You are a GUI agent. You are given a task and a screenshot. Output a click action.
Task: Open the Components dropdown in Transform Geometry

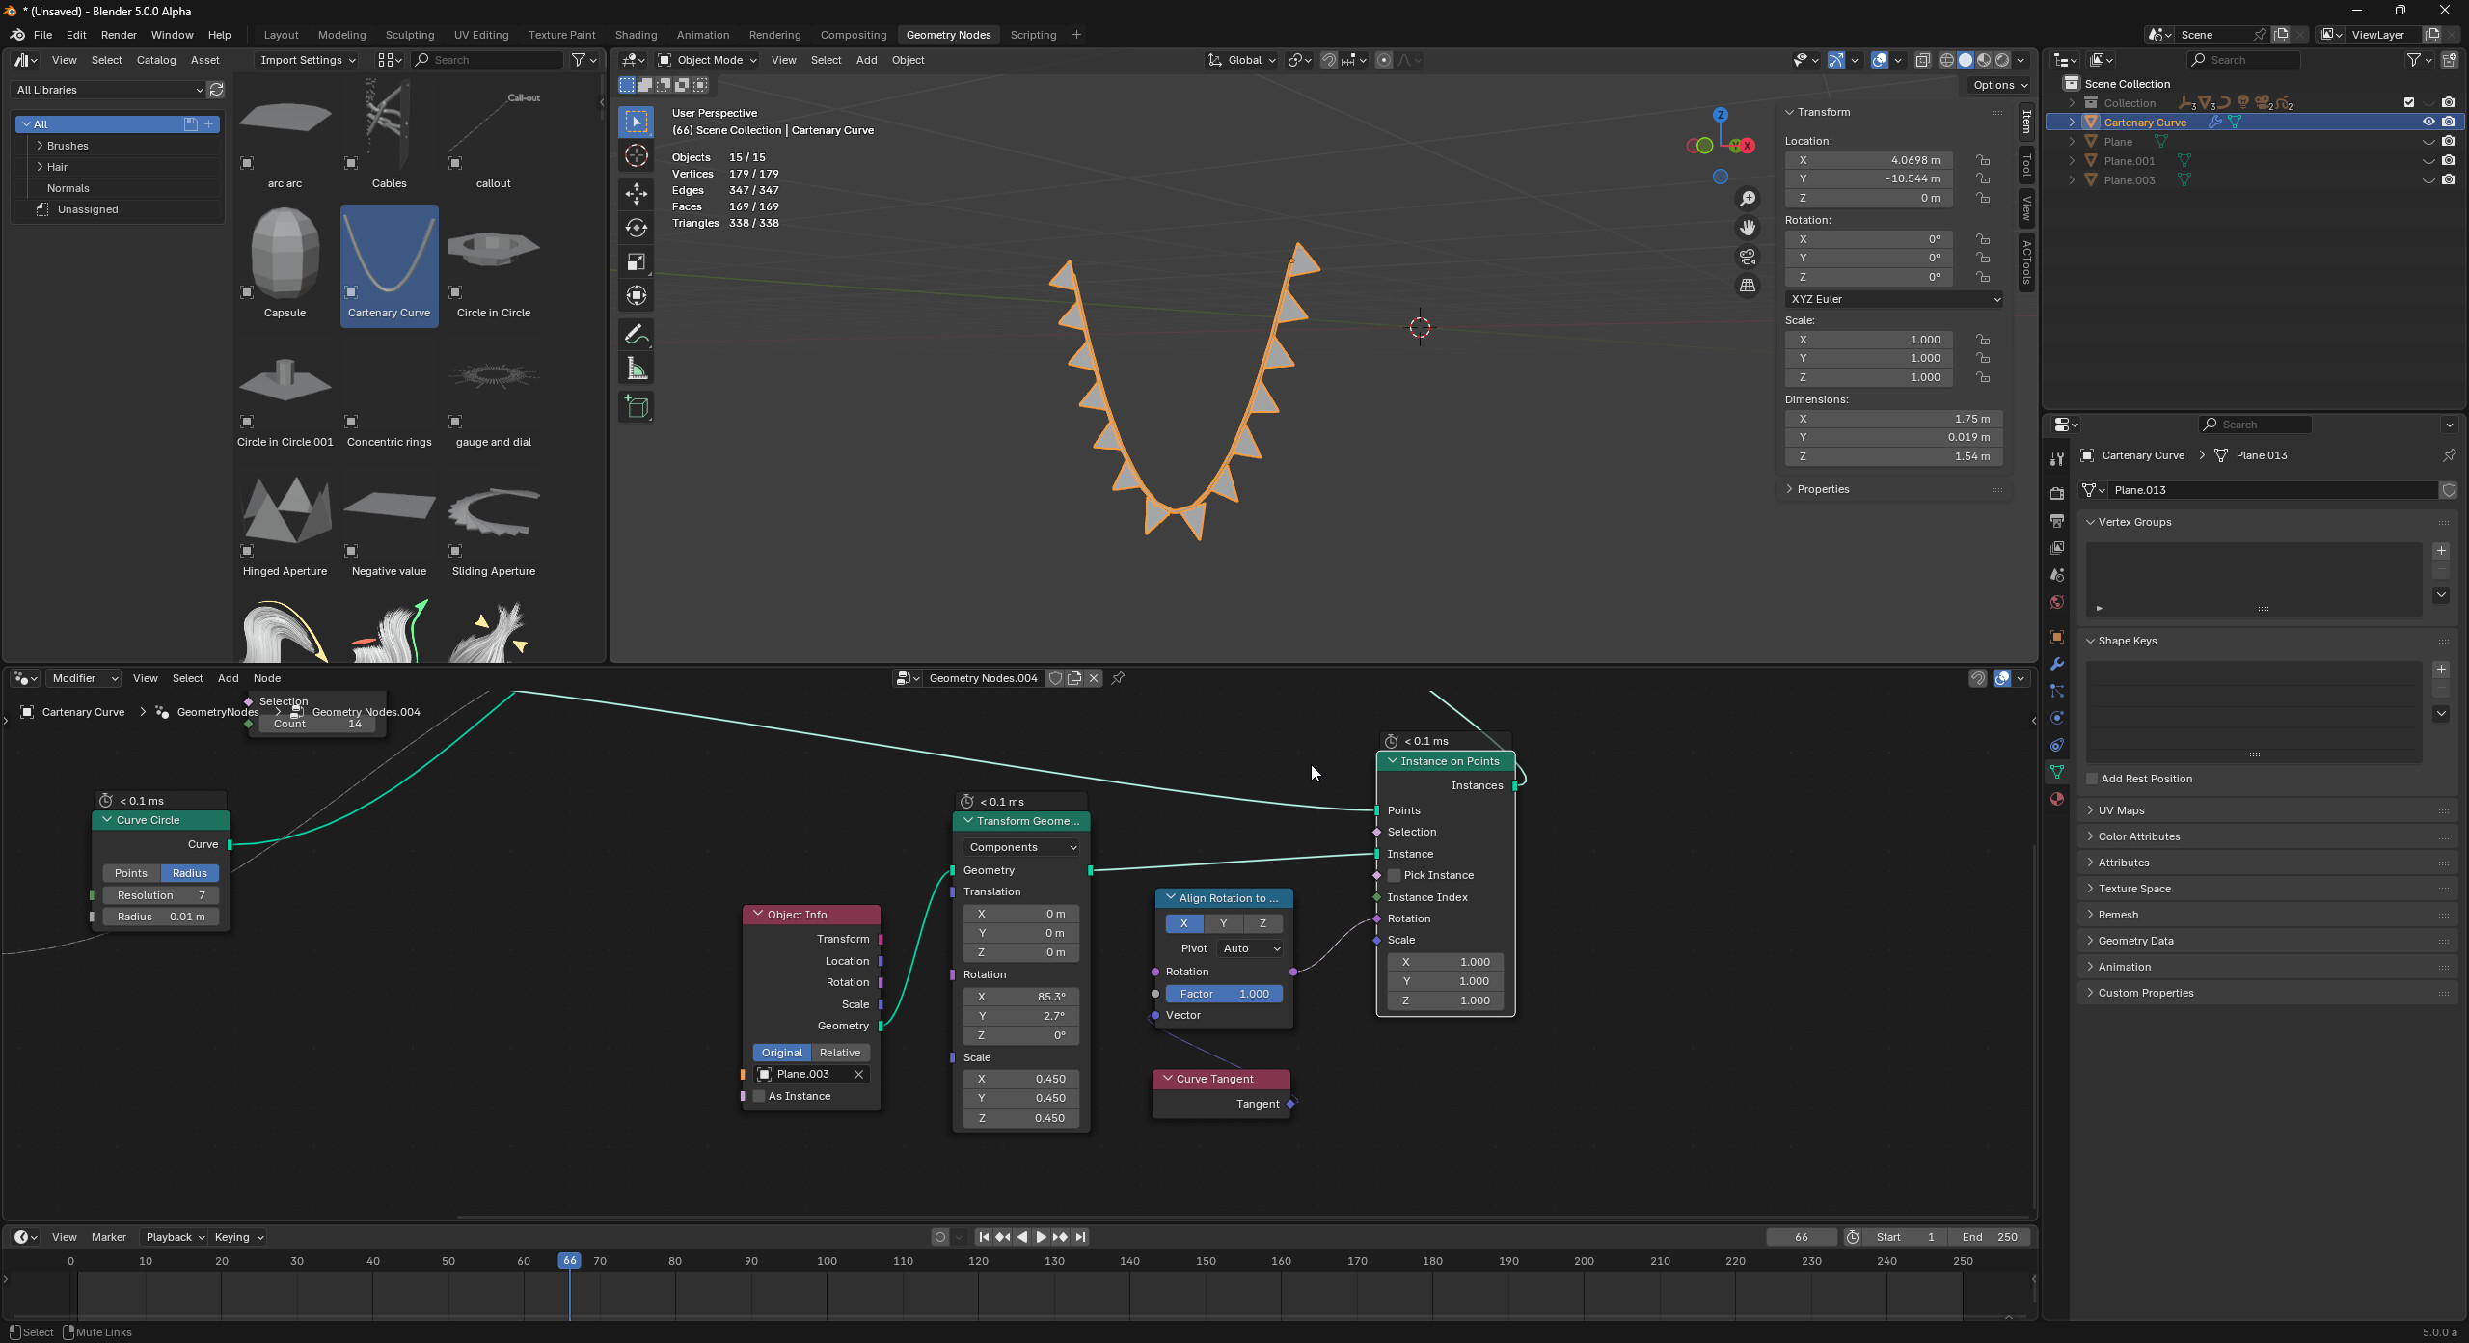coord(1021,847)
